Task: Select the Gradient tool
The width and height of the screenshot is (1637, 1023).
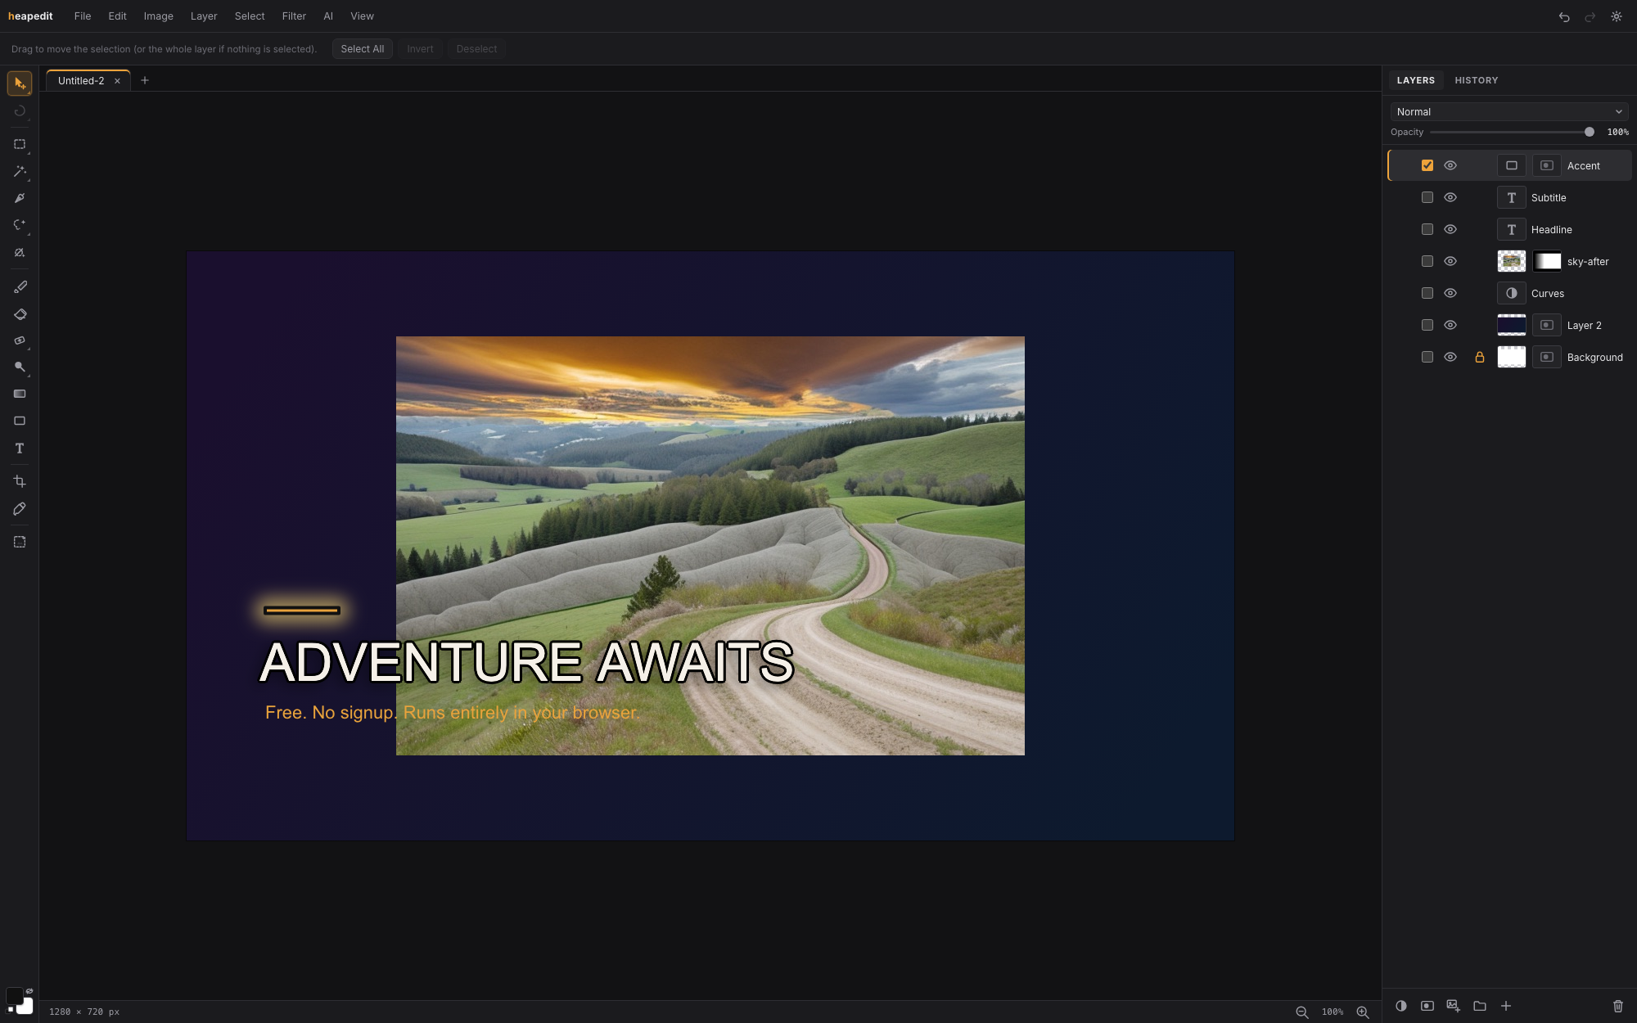Action: click(20, 394)
